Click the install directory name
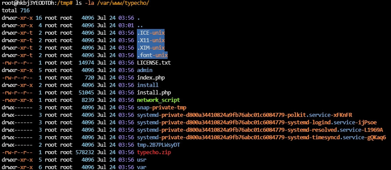391x170 pixels. point(147,85)
